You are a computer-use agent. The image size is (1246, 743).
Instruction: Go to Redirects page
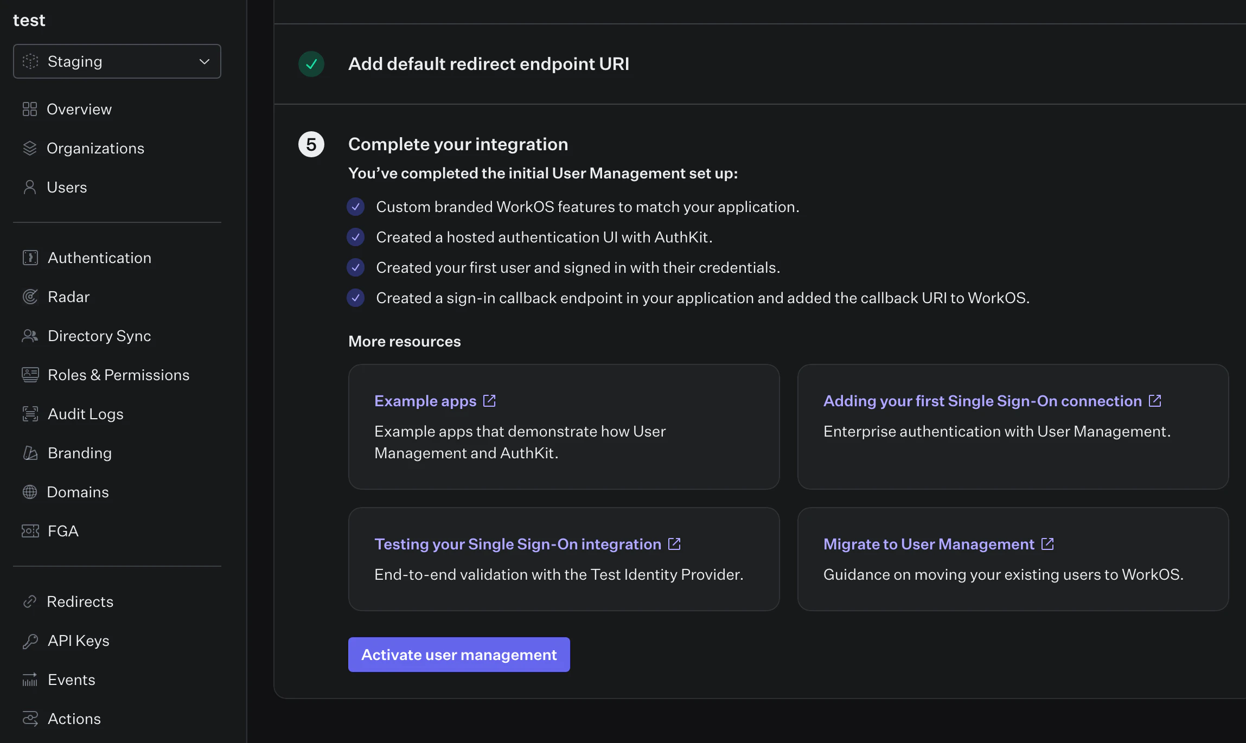(80, 601)
